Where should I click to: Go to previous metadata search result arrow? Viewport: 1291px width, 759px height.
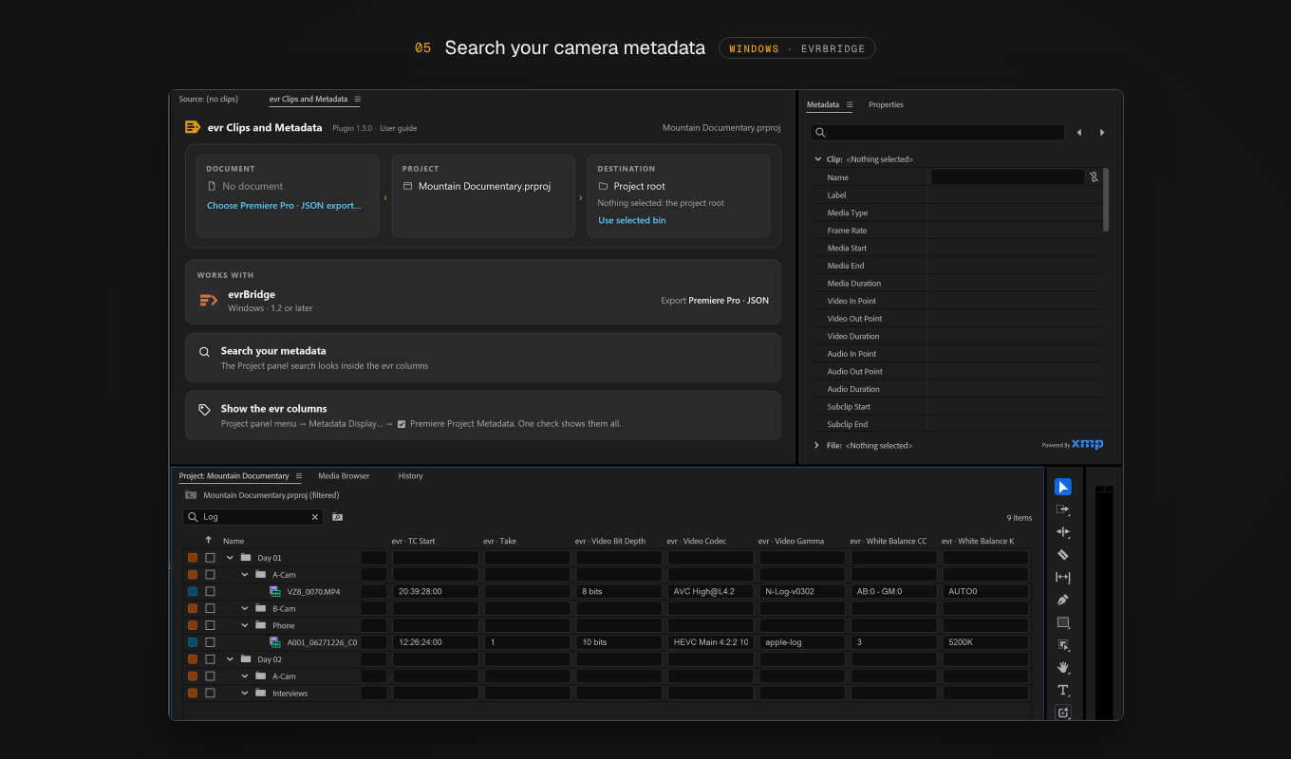[x=1079, y=133]
